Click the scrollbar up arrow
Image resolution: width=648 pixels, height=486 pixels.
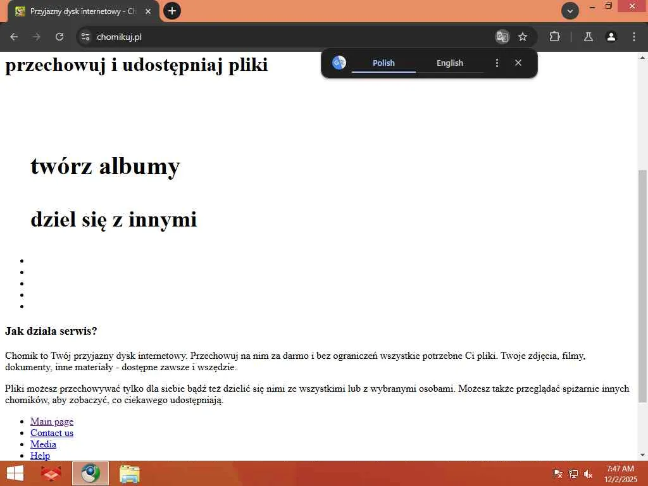(x=642, y=58)
